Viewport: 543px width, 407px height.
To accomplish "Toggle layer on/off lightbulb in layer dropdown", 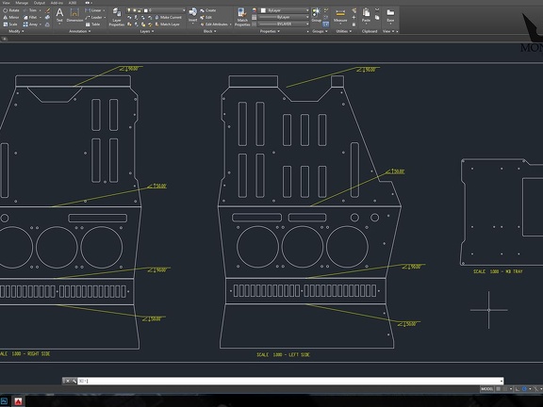I will pos(129,10).
